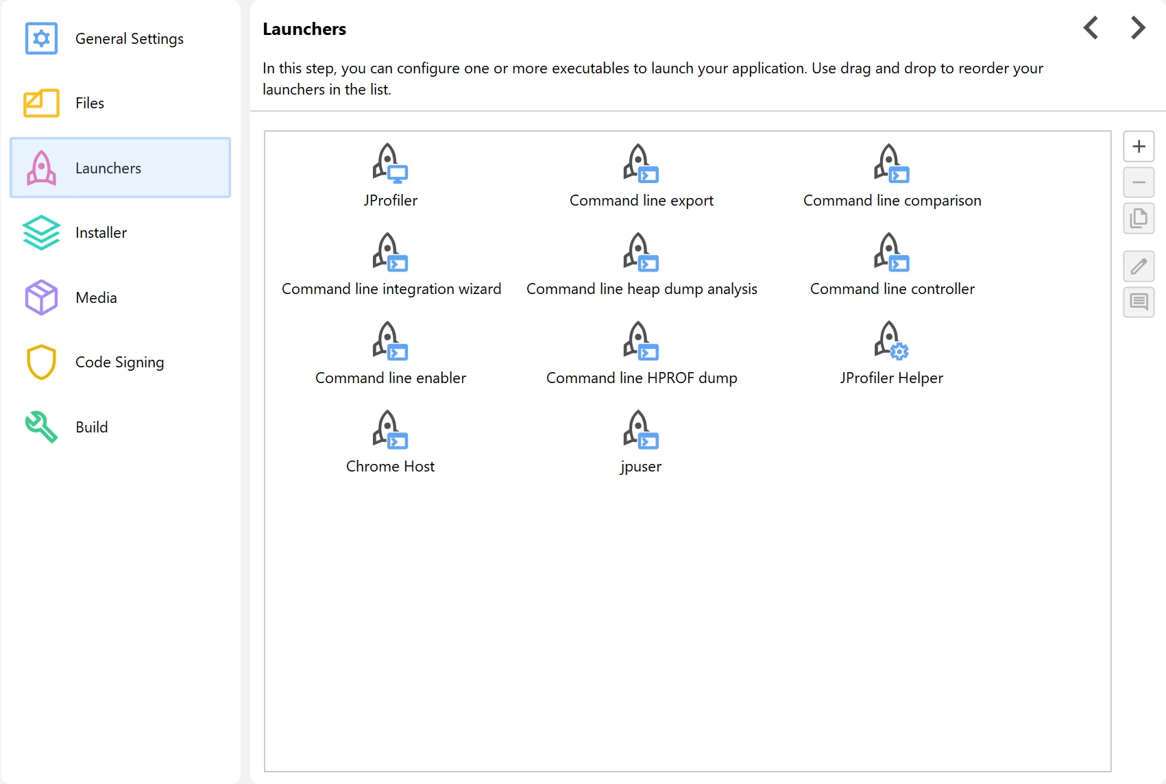Click the add launcher plus button
Viewport: 1166px width, 784px height.
1139,147
